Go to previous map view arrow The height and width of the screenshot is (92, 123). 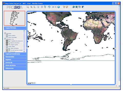53,7
